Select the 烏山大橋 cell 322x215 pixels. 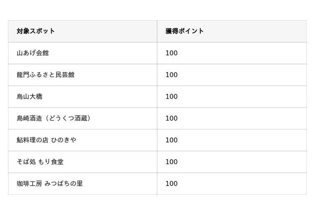coord(83,97)
